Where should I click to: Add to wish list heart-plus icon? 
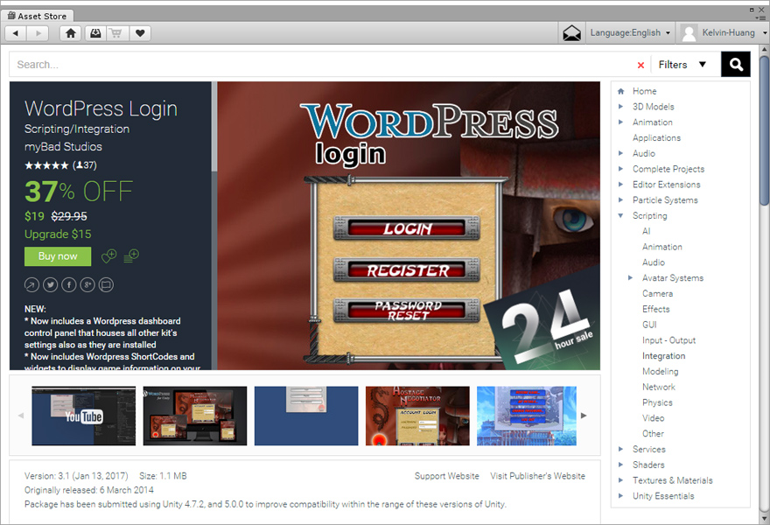pyautogui.click(x=108, y=255)
